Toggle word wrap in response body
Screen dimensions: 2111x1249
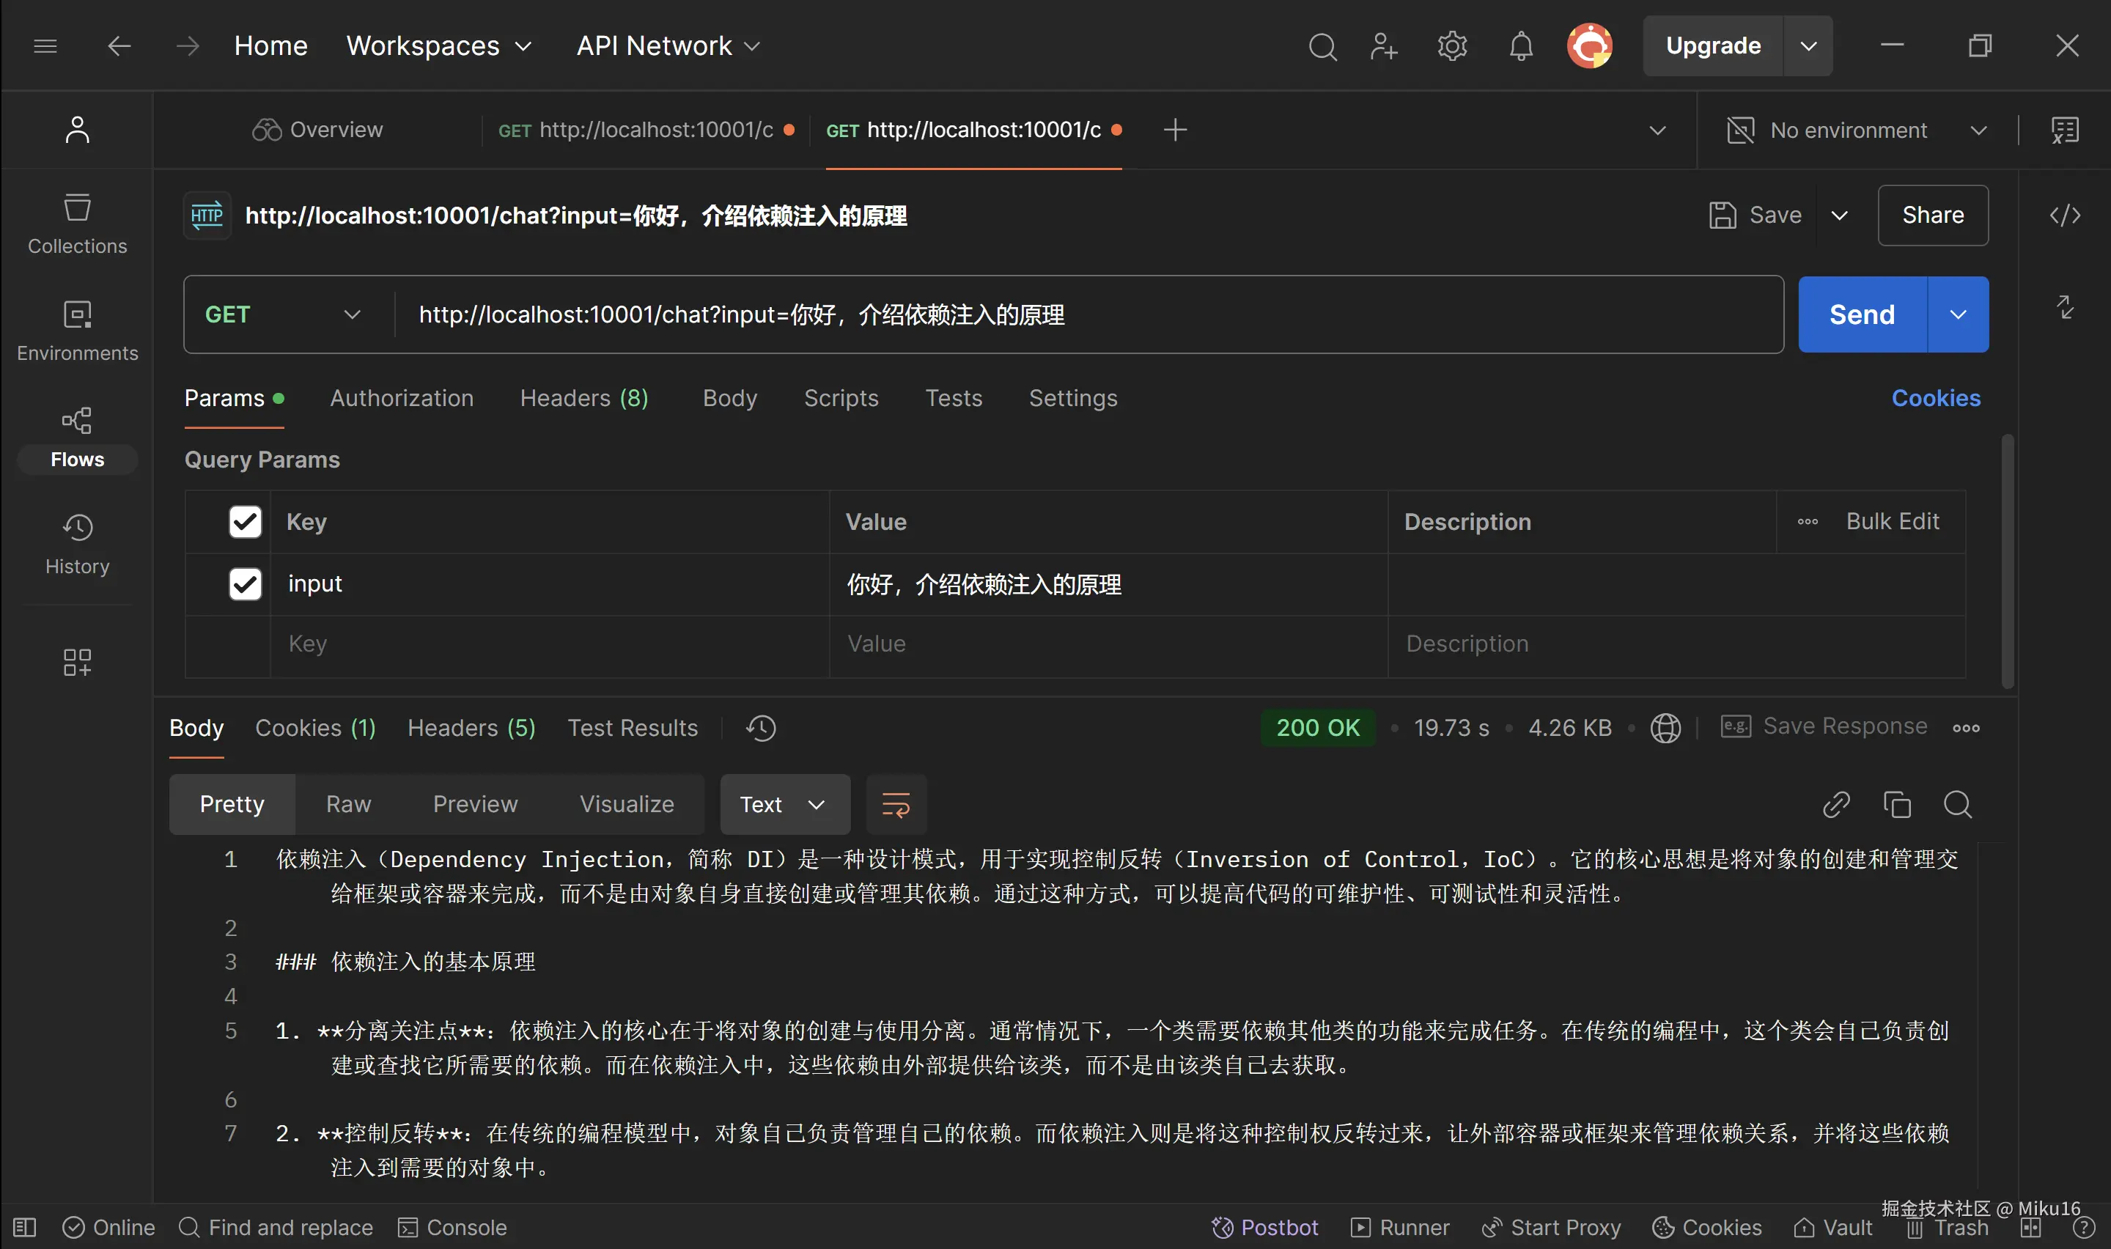point(895,805)
